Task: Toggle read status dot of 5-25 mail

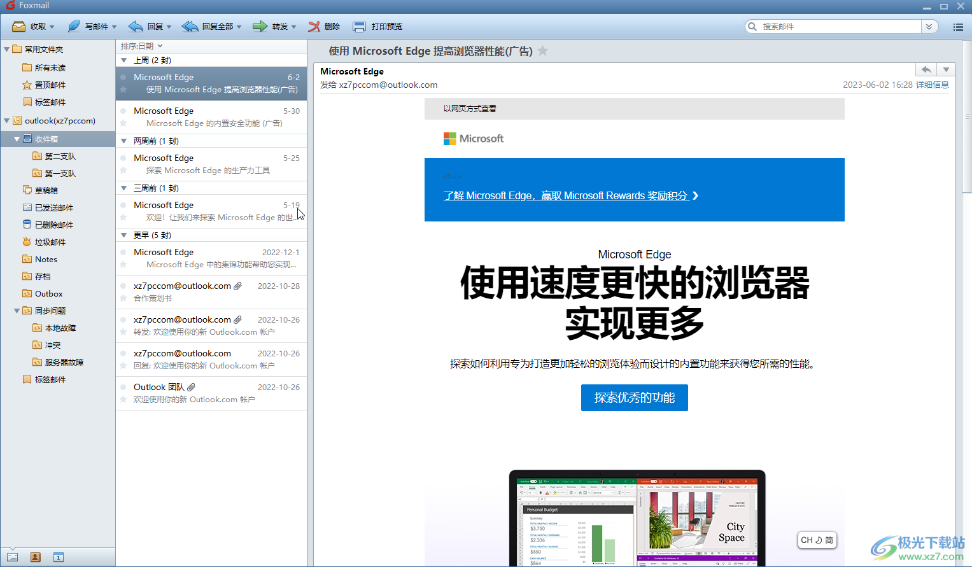Action: tap(123, 158)
